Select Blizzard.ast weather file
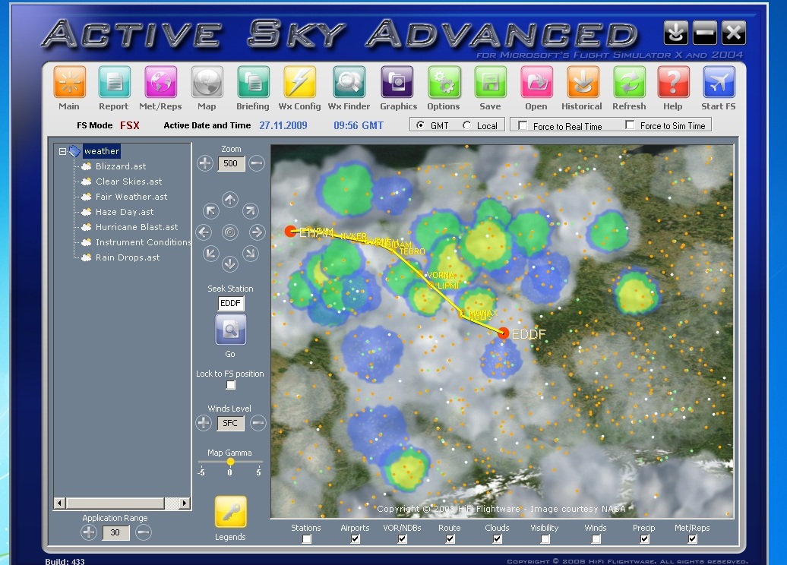This screenshot has height=565, width=787. coord(121,166)
